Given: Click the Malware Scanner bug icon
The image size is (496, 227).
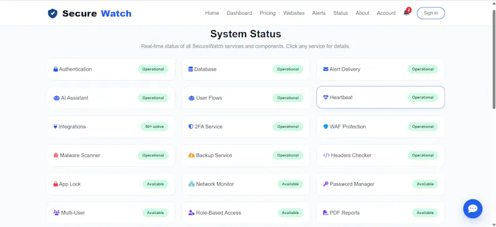Looking at the screenshot, I should click(x=56, y=156).
